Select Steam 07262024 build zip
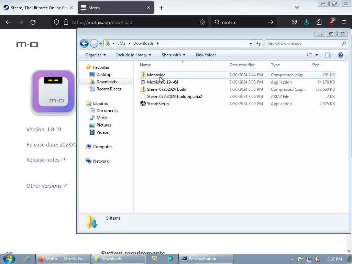 click(237, 89)
